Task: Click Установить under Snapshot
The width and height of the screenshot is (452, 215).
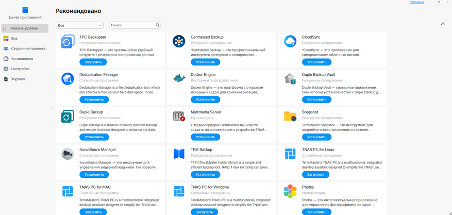Action: (316, 137)
